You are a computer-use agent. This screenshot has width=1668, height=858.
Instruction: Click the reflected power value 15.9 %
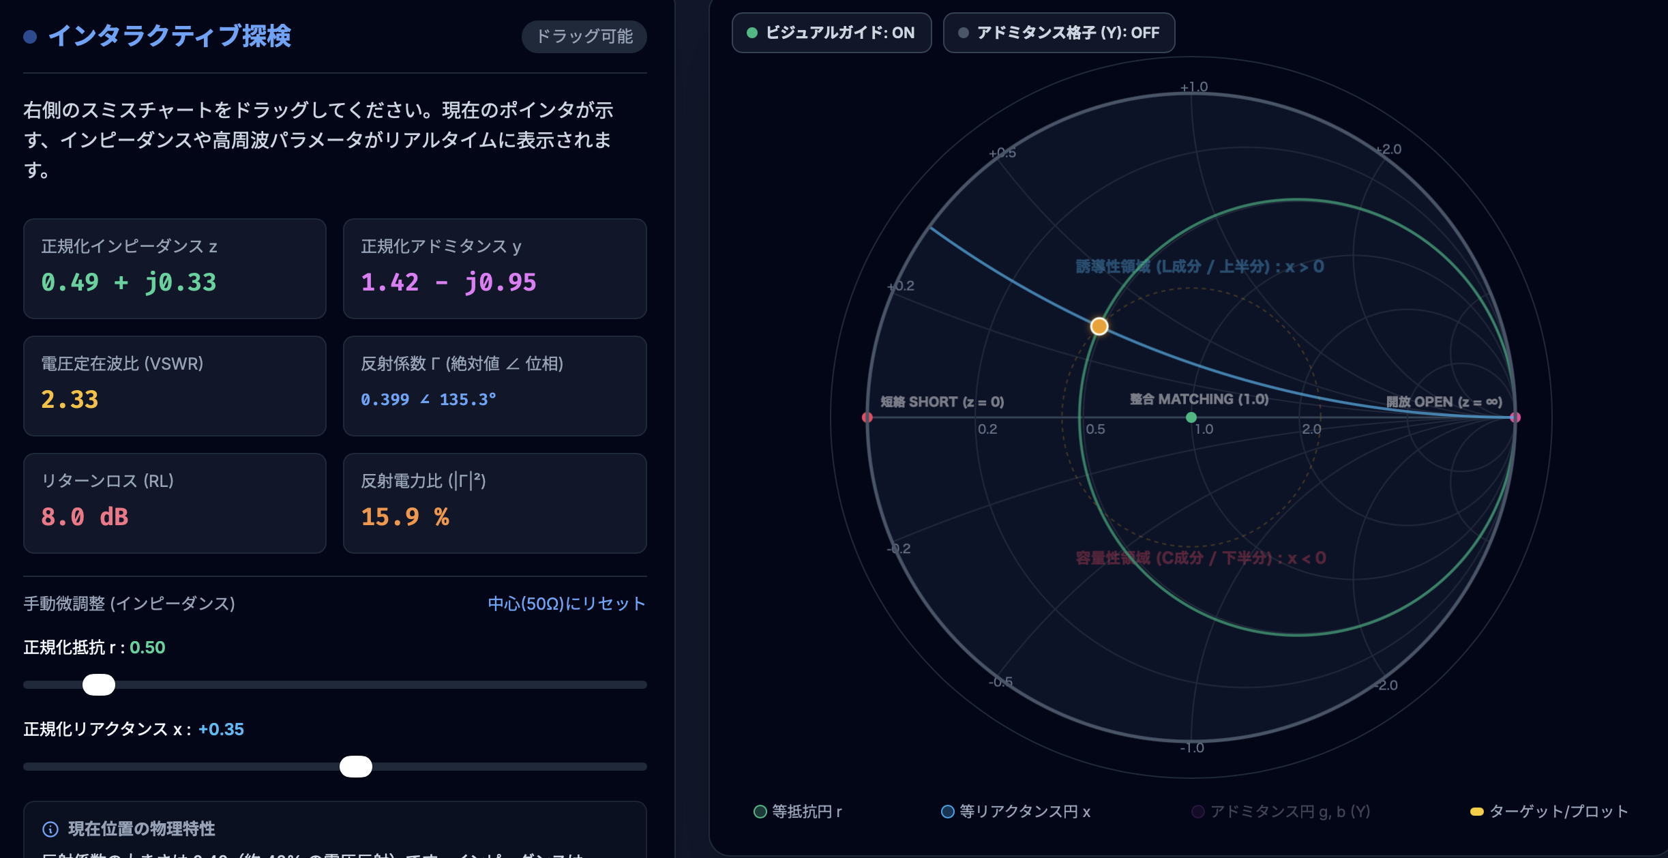point(405,517)
